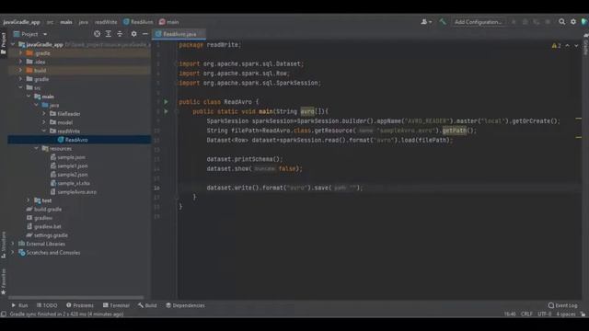The image size is (589, 331).
Task: Open the Build tool window tab
Action: pyautogui.click(x=147, y=305)
